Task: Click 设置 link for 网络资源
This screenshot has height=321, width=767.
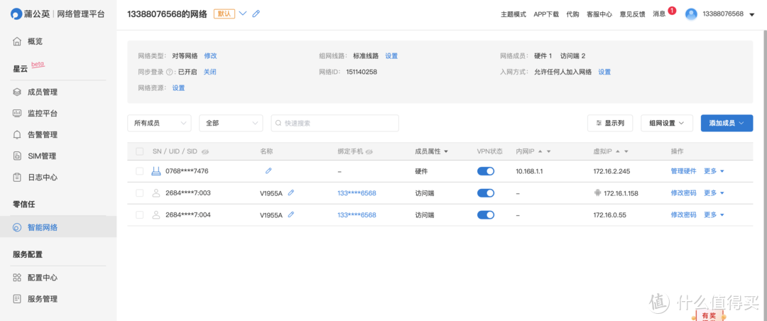Action: (178, 88)
